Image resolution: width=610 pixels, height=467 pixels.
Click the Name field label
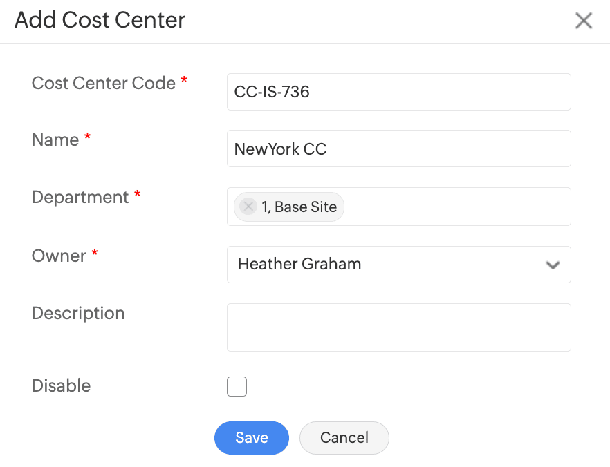[55, 140]
